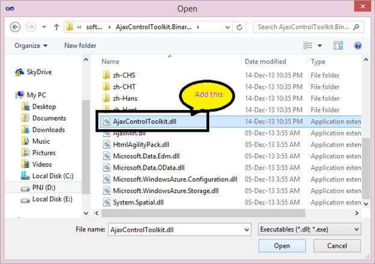
Task: Click the Local Disk (C:) drive icon
Action: click(25, 176)
